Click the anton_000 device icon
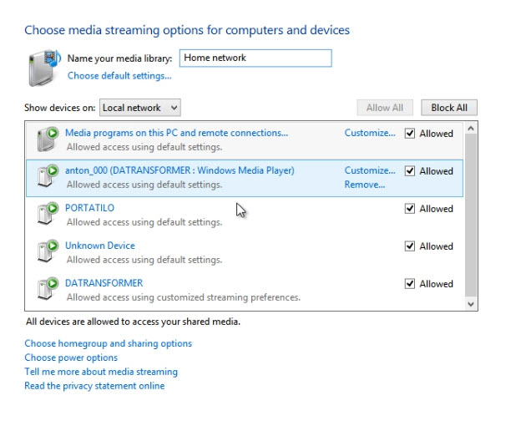Image resolution: width=531 pixels, height=431 pixels. pyautogui.click(x=48, y=175)
